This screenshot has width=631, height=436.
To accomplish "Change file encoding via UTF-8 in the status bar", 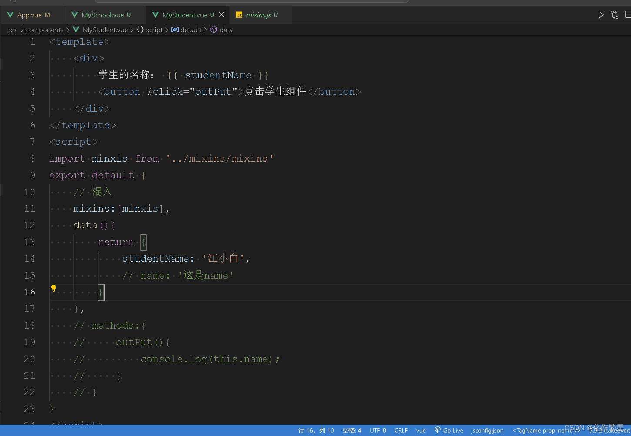I will [x=378, y=430].
